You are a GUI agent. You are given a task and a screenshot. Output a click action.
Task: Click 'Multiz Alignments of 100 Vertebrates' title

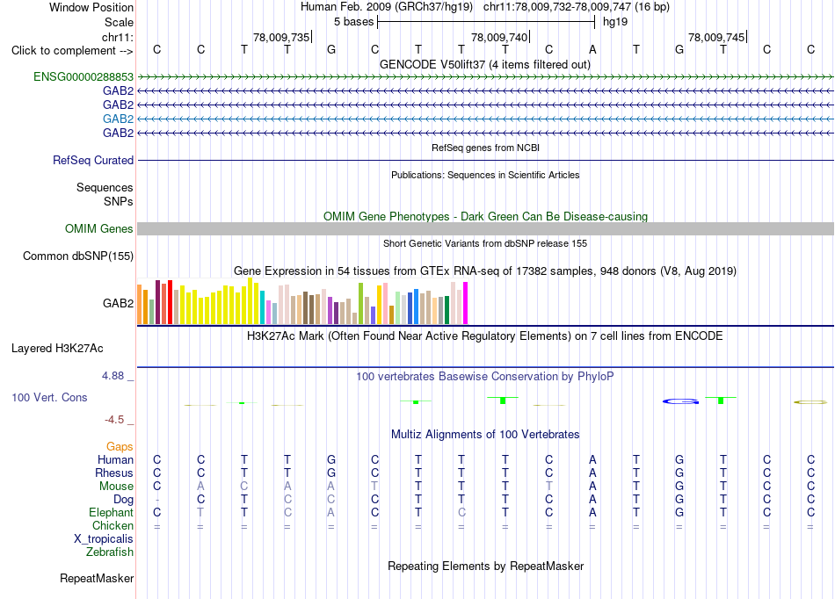coord(485,435)
